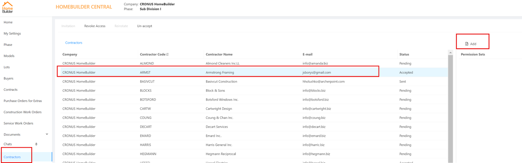
Task: Click the HomeBuilder logo icon
Action: (x=8, y=7)
